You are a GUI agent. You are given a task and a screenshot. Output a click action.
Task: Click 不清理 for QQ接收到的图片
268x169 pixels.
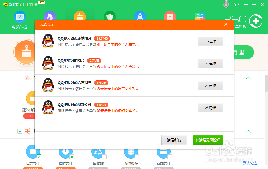(x=210, y=64)
